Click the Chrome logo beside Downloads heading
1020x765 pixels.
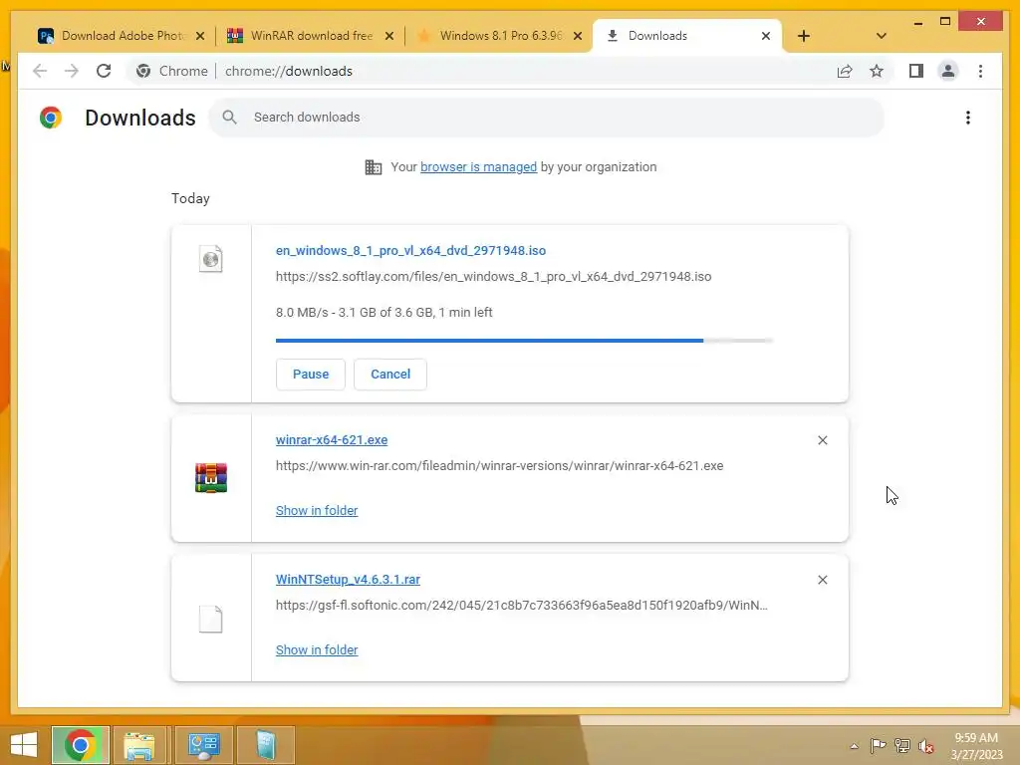pos(51,118)
